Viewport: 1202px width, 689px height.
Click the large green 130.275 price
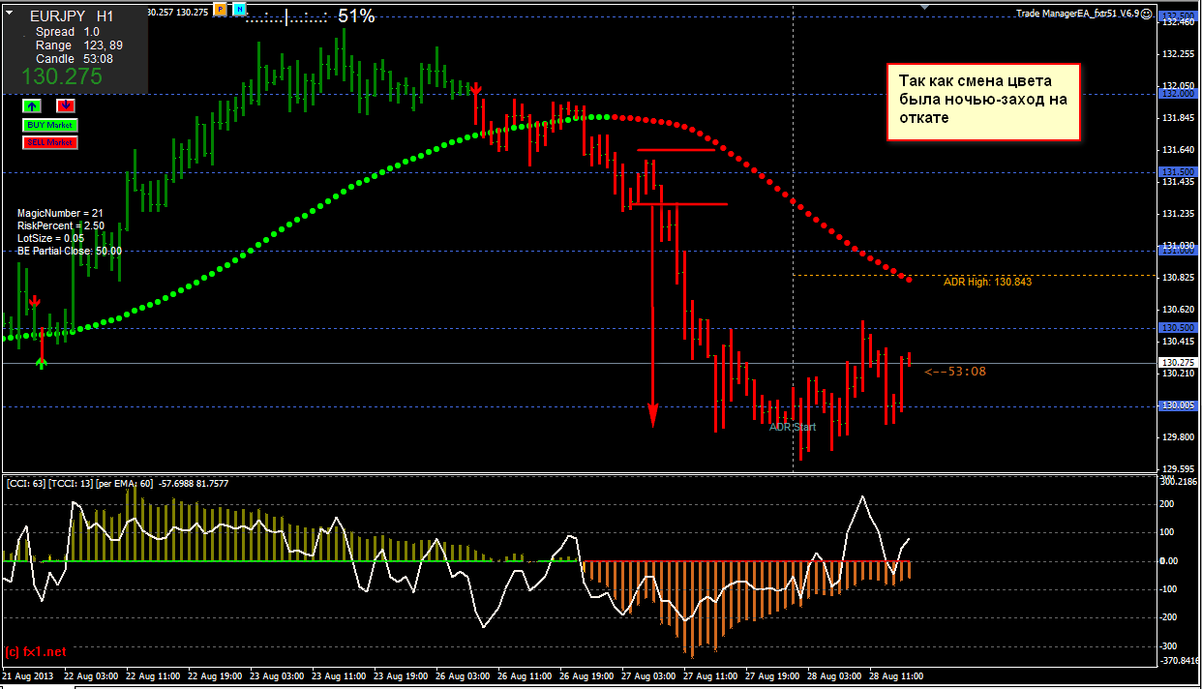pyautogui.click(x=62, y=77)
